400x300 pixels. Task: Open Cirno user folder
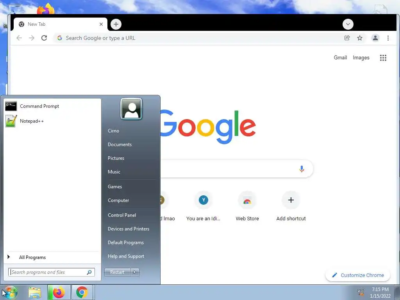pos(114,130)
